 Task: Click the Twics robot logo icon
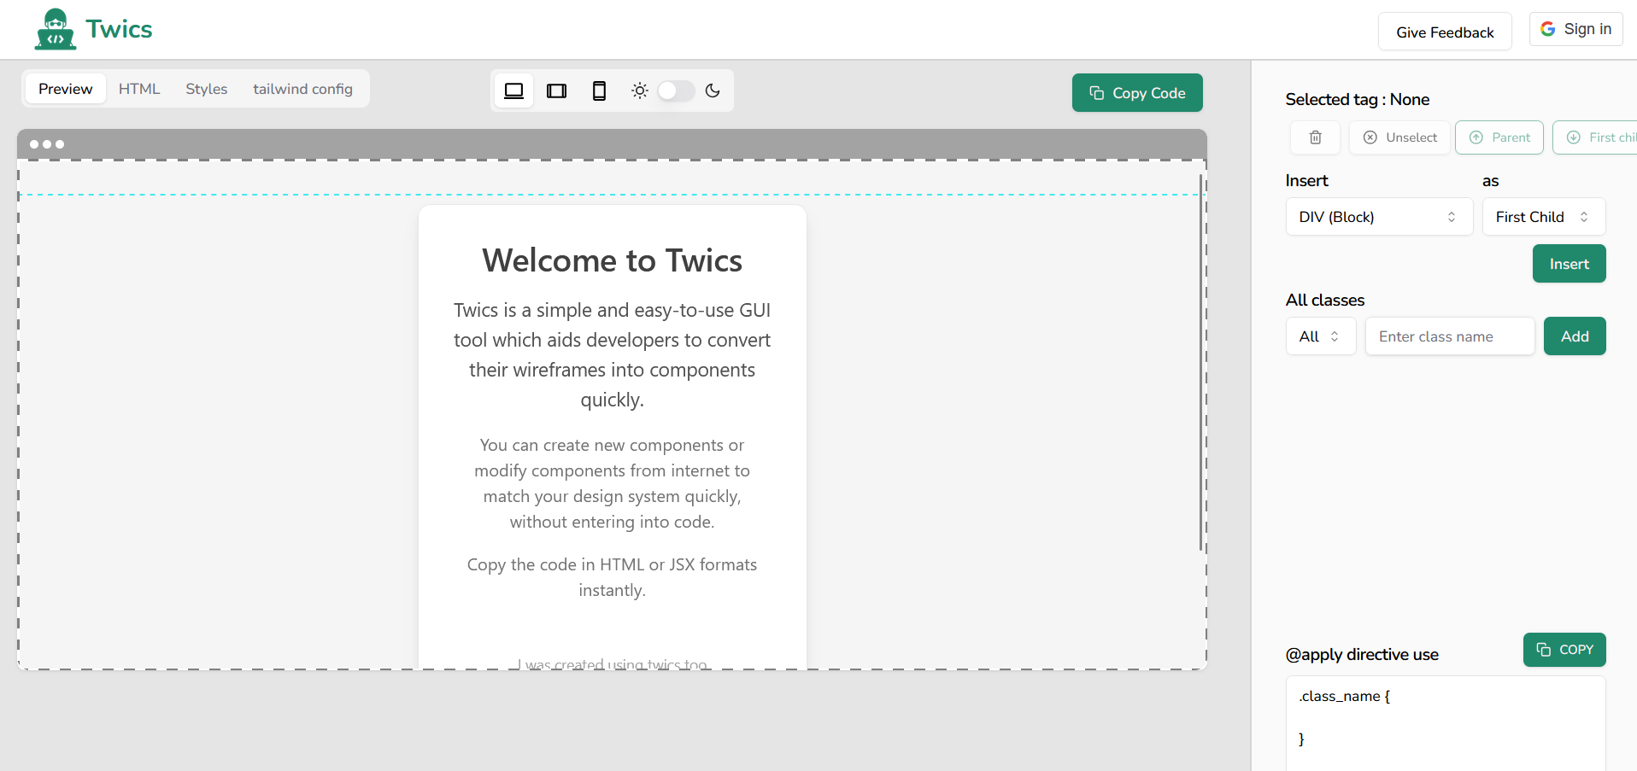55,28
